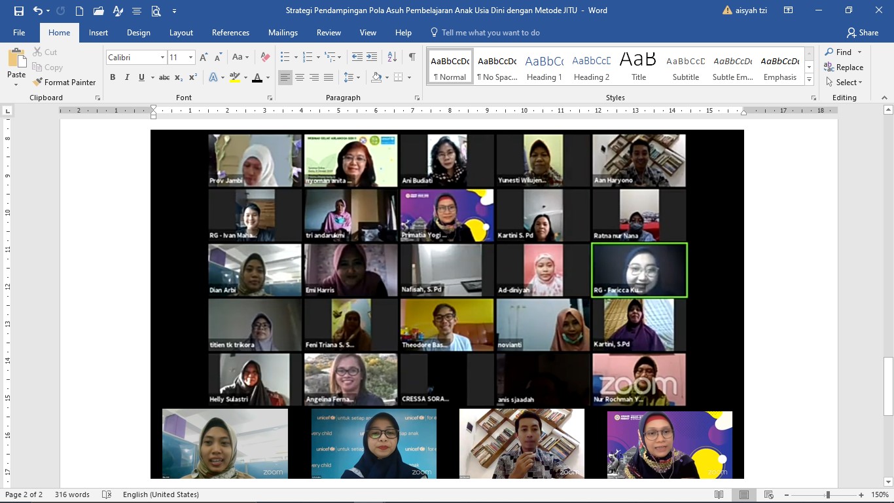Click the Sort icon
894x503 pixels.
point(392,58)
